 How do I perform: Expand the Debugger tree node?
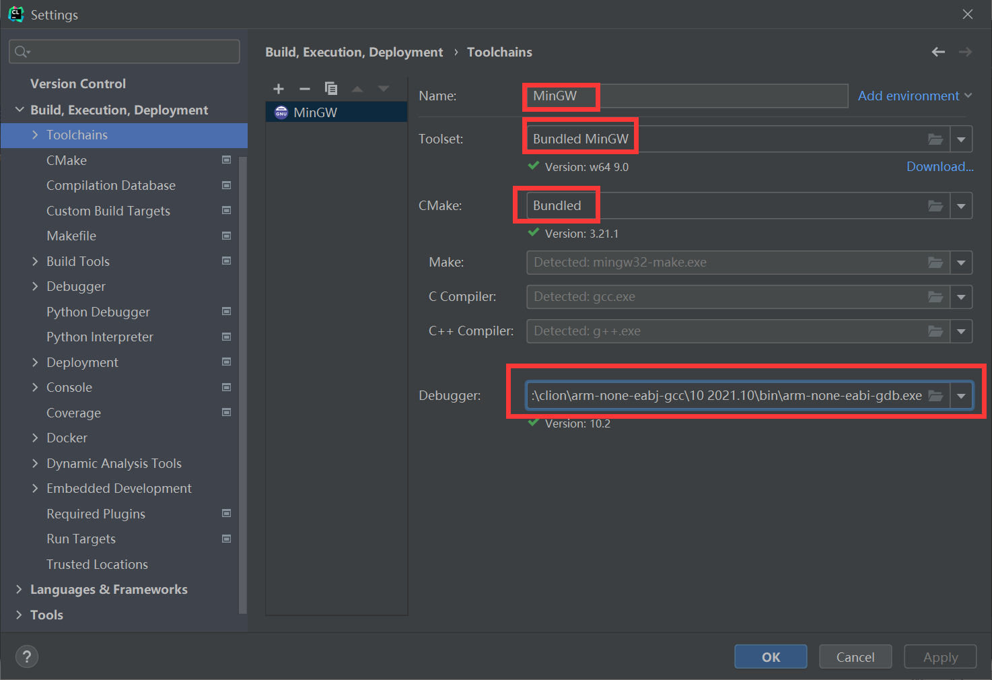(x=35, y=286)
